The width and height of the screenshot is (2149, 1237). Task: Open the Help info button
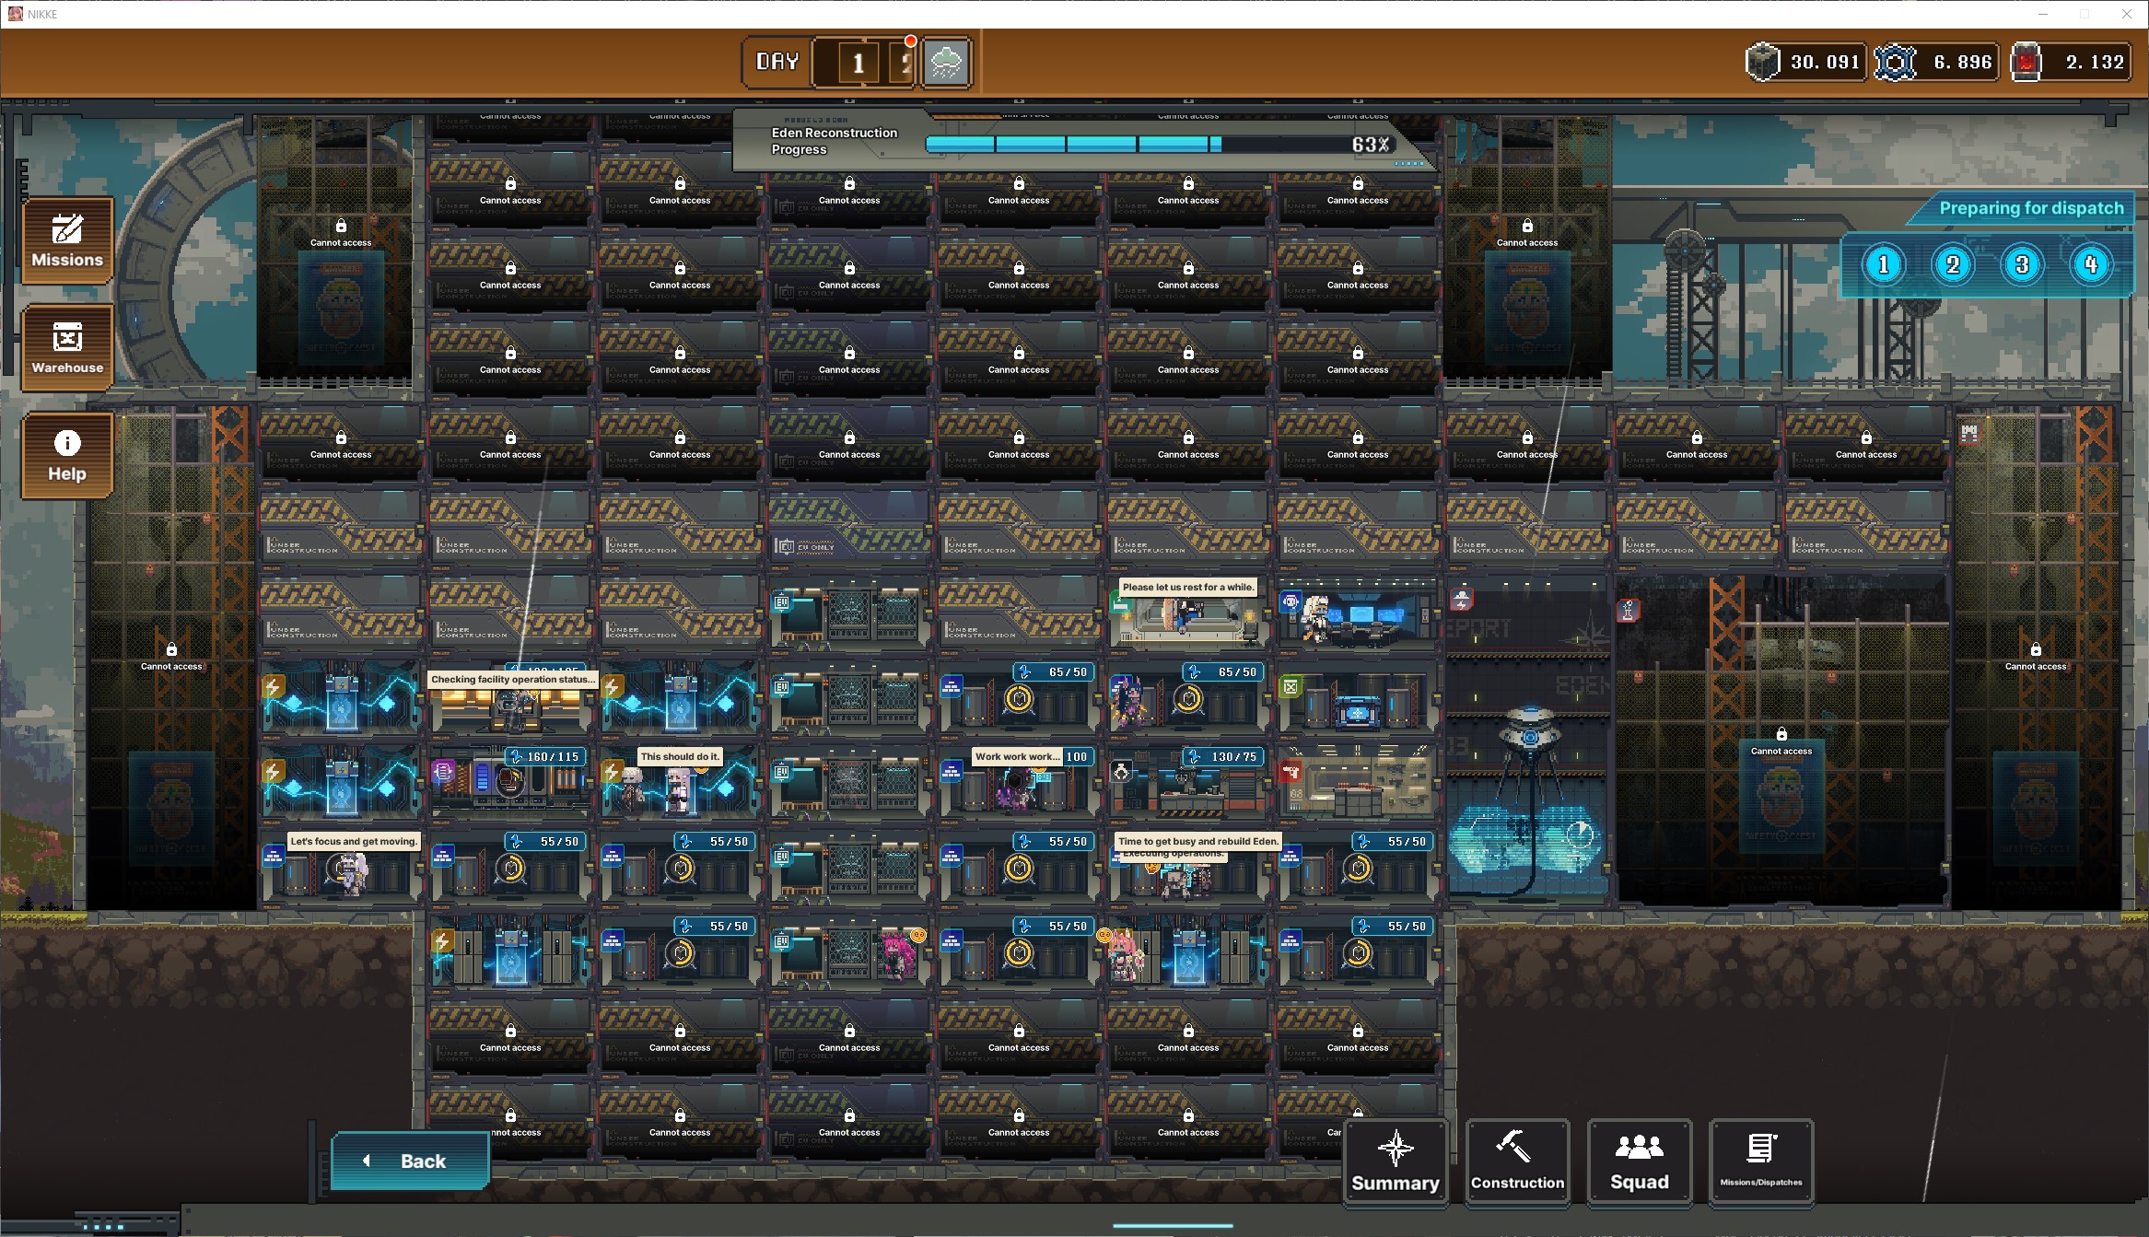(67, 455)
